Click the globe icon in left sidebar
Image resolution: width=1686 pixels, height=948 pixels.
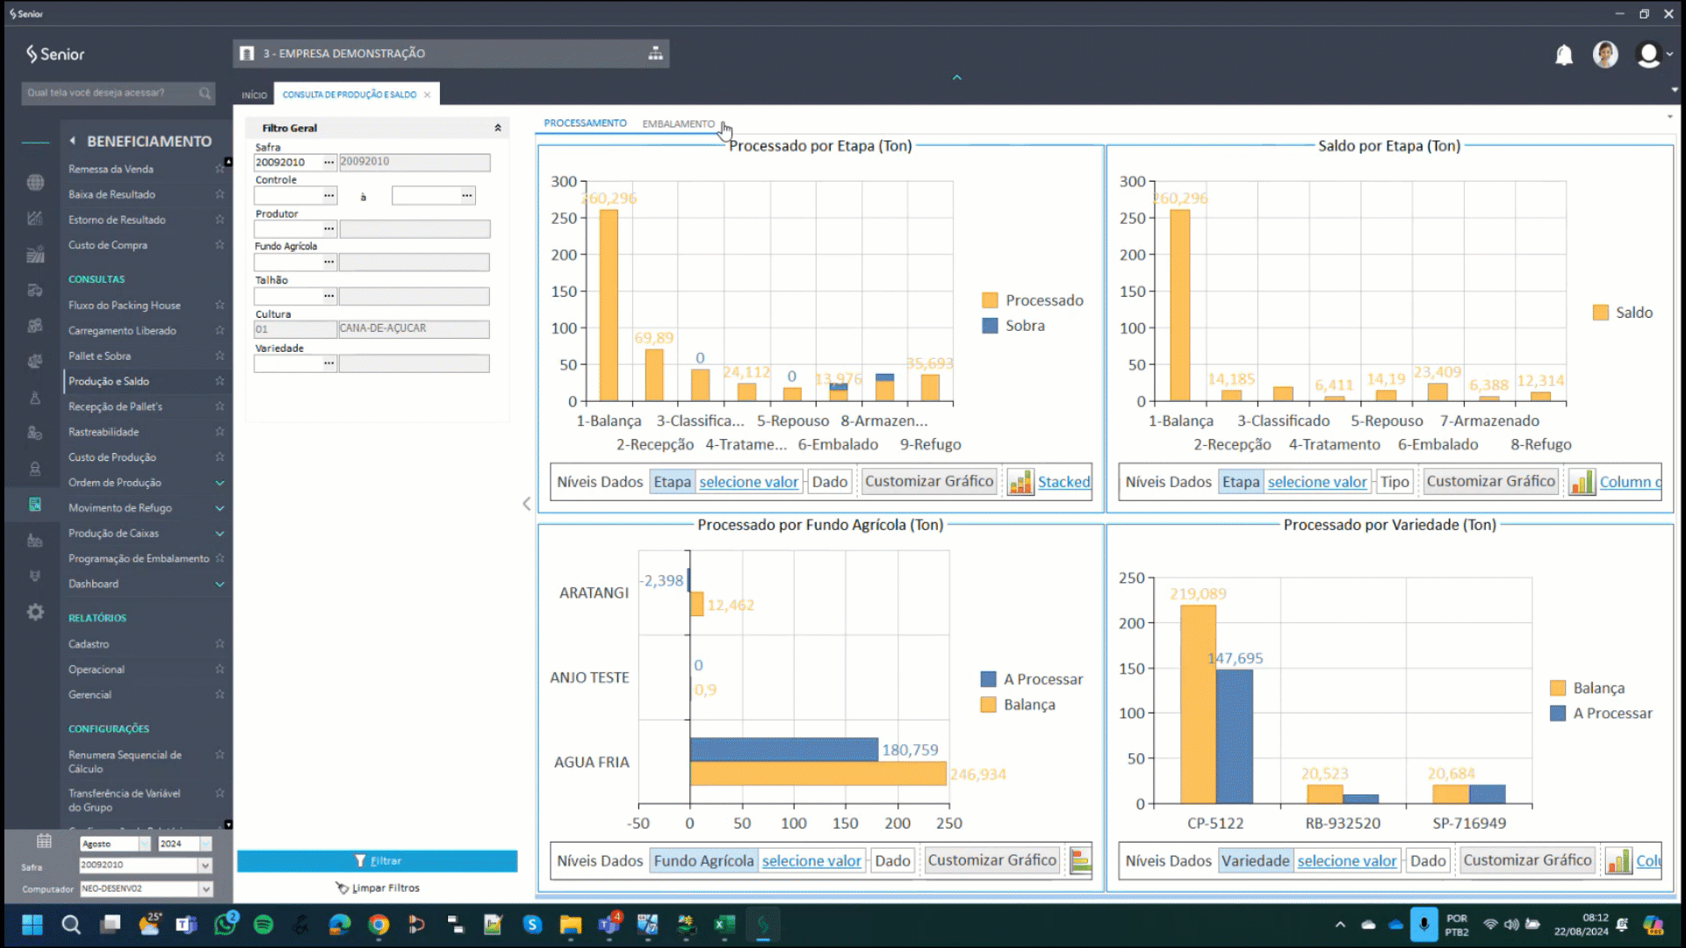(35, 183)
